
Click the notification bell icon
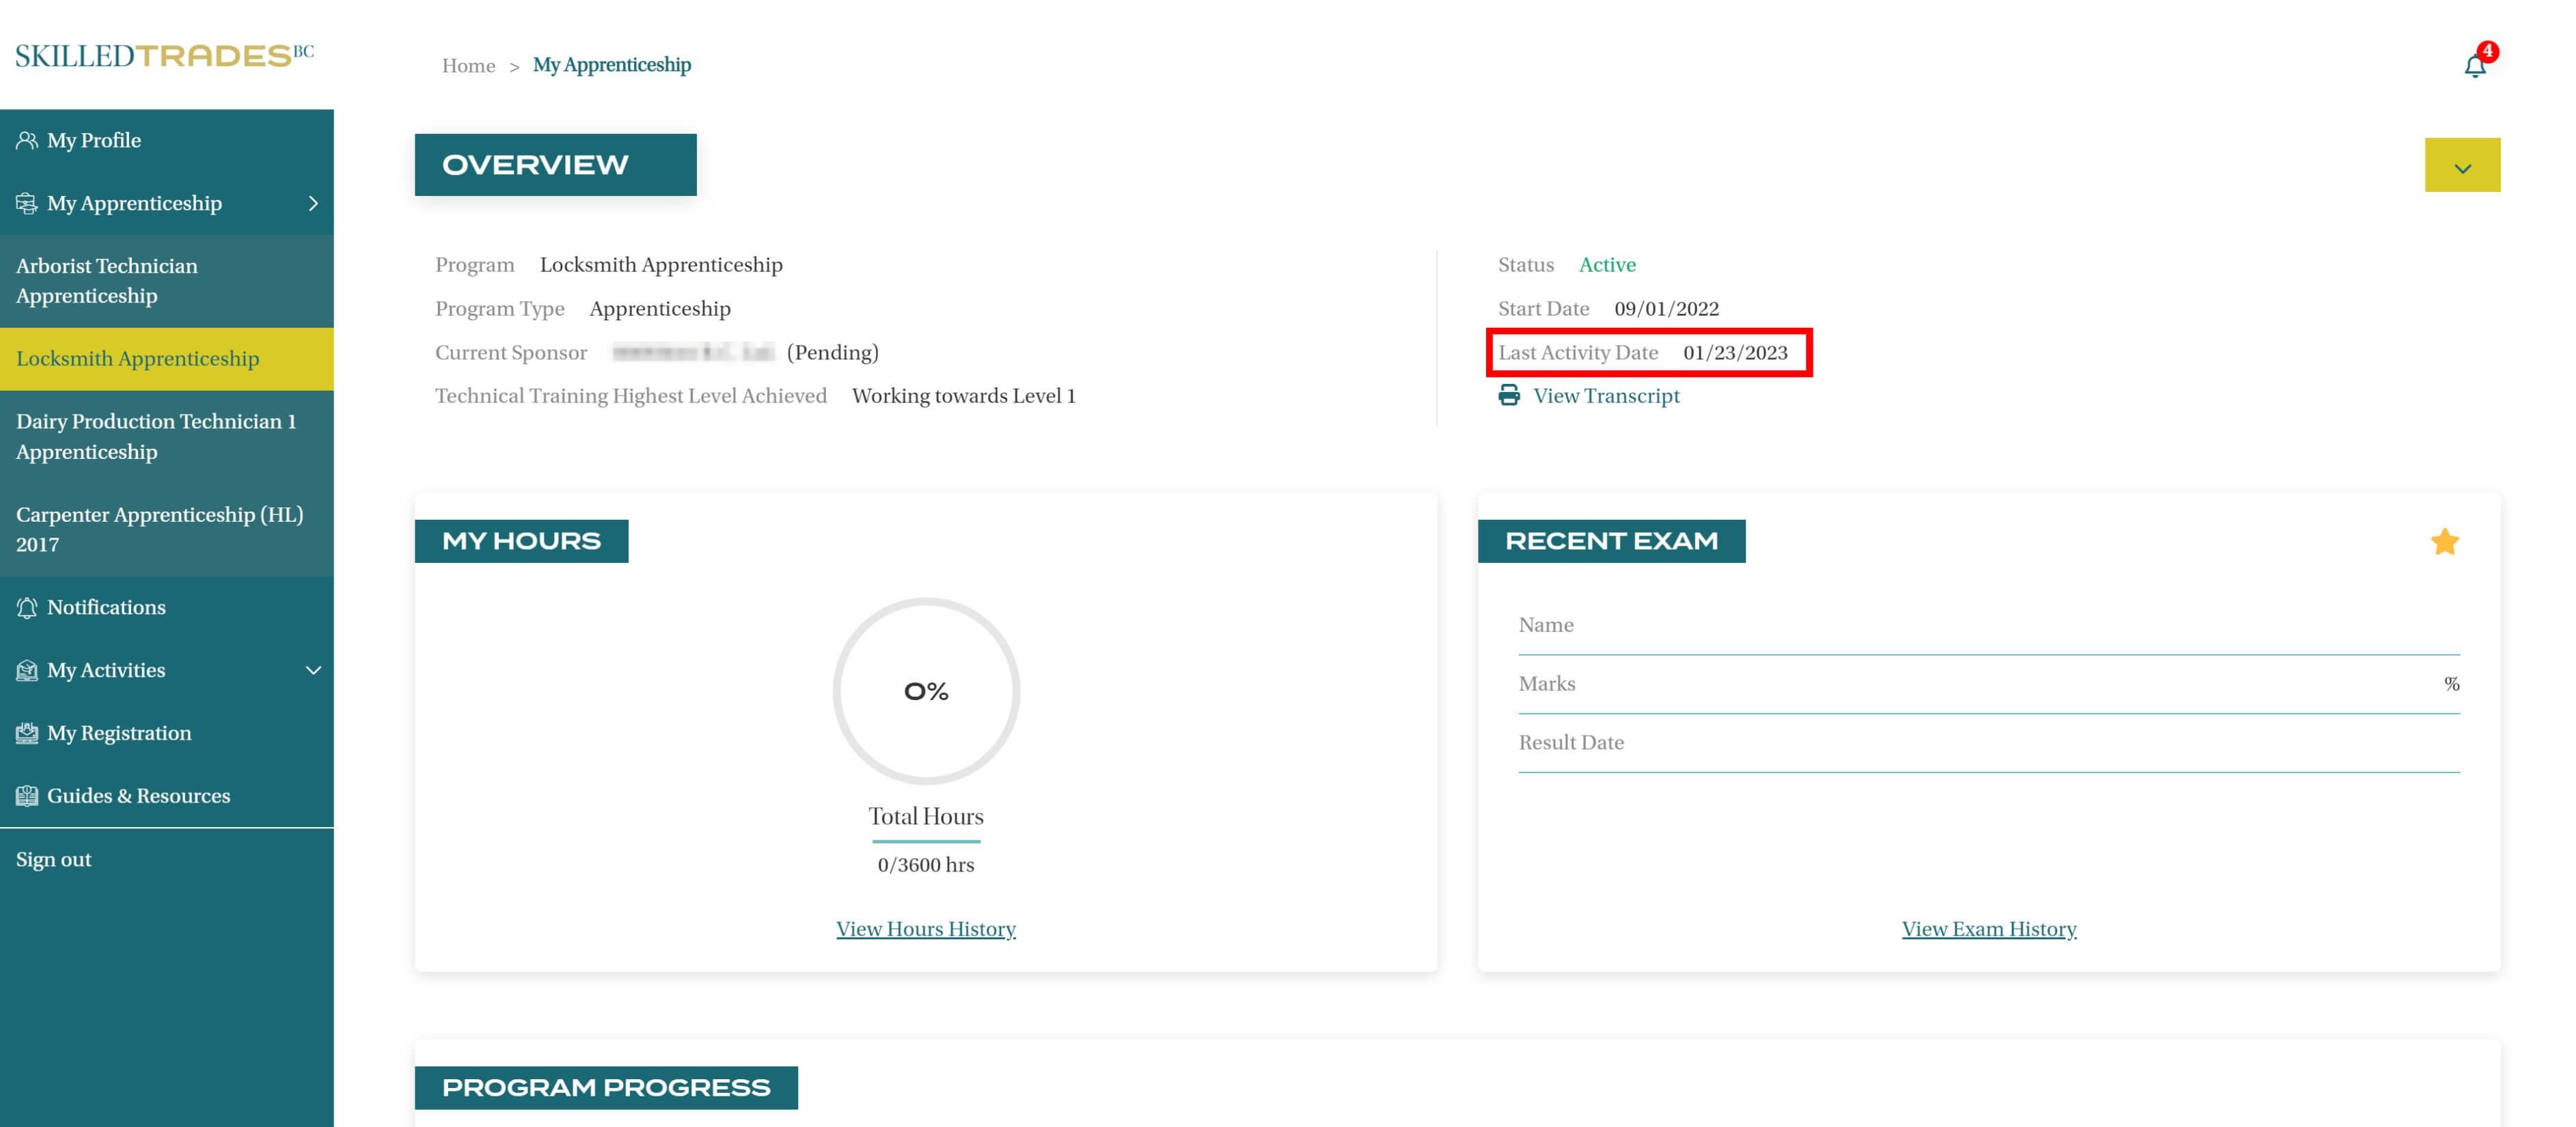2474,66
